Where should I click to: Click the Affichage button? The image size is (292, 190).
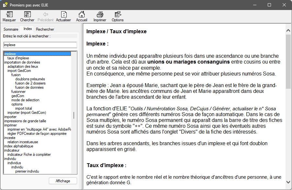[x=63, y=181]
